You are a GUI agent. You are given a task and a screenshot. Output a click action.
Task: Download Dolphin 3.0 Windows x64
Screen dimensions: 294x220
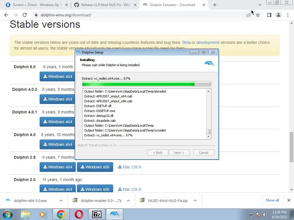pos(57,188)
